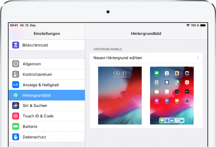Screen dimensions: 216x147
Task: Tap the Hintergrundbild flower icon
Action: [x=16, y=95]
